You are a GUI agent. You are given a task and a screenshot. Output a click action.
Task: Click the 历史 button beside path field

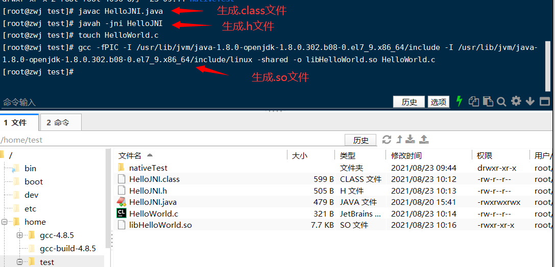pyautogui.click(x=360, y=140)
